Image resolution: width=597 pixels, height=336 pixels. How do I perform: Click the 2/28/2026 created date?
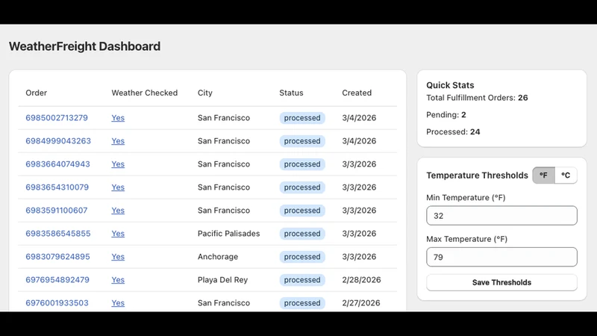point(361,280)
